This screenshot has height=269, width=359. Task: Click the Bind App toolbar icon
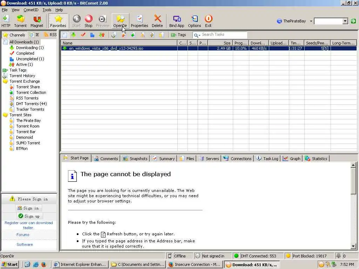(177, 21)
